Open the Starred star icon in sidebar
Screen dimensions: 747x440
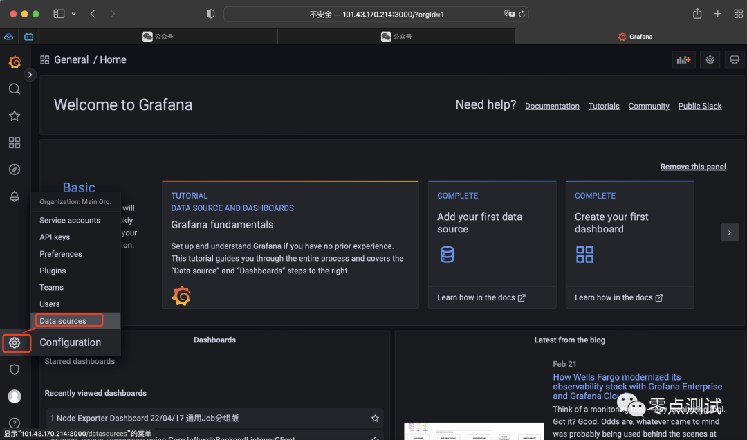click(x=15, y=116)
